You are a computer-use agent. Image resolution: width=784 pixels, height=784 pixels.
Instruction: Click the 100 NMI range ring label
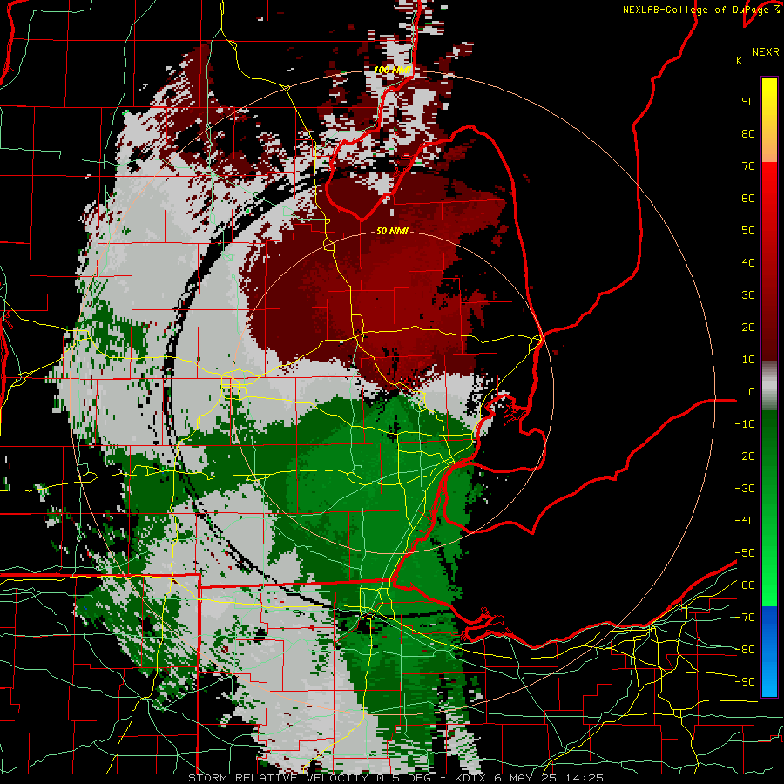tap(392, 70)
